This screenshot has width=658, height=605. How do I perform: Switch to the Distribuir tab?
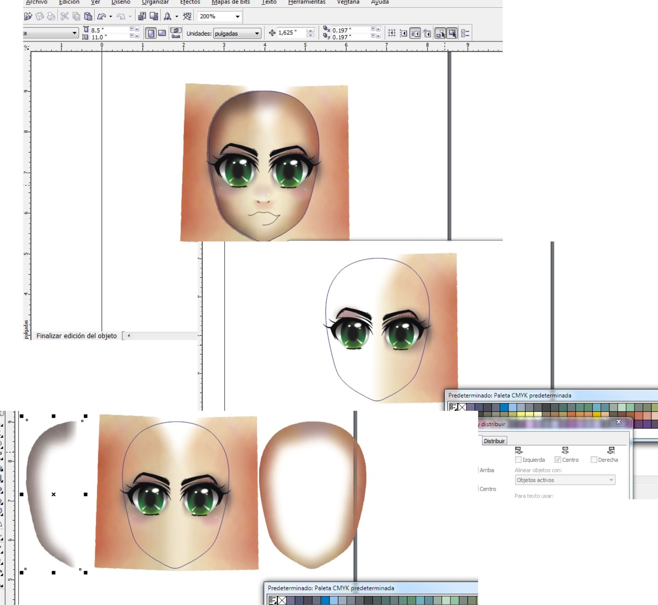pyautogui.click(x=494, y=441)
